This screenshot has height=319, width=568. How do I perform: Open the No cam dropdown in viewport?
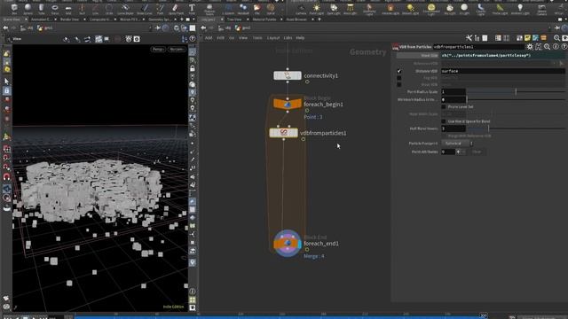tap(177, 50)
